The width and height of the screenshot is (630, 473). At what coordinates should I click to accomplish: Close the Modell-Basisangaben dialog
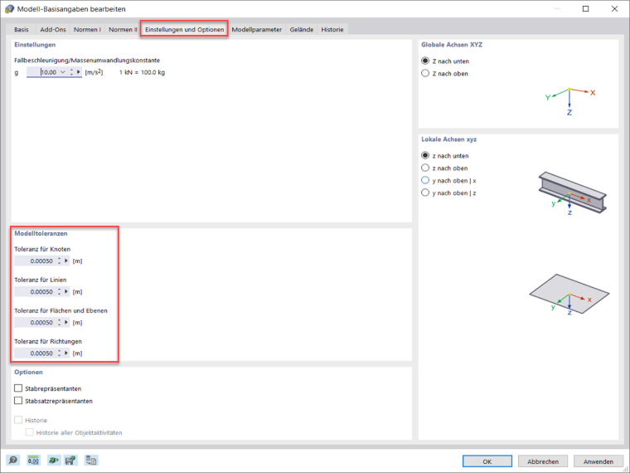(x=614, y=9)
